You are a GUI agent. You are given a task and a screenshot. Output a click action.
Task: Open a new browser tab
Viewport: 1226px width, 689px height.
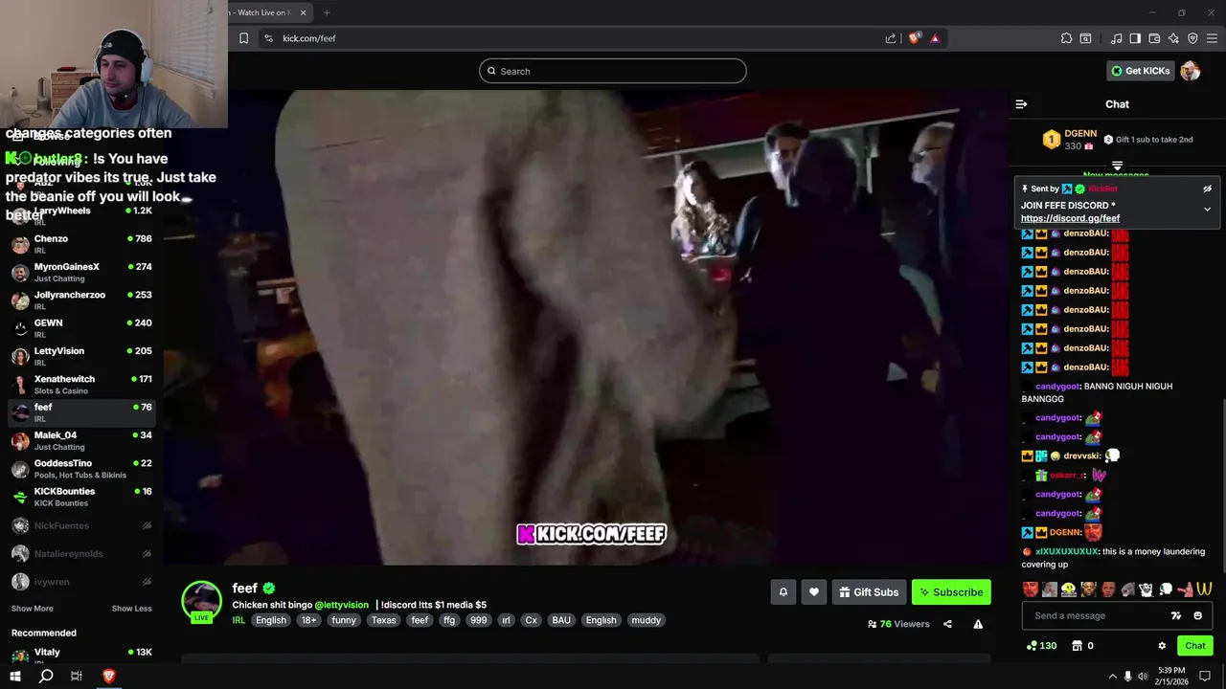point(327,12)
